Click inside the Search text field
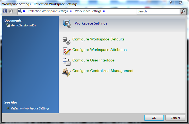189x124 pixels. pos(158,11)
